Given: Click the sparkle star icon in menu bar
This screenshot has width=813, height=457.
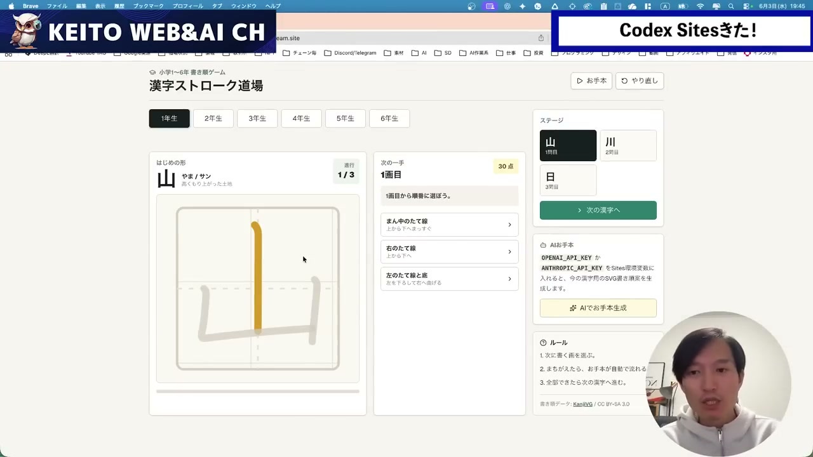Looking at the screenshot, I should click(522, 6).
